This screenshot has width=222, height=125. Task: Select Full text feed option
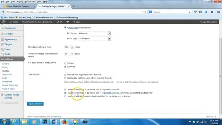[x=65, y=63]
